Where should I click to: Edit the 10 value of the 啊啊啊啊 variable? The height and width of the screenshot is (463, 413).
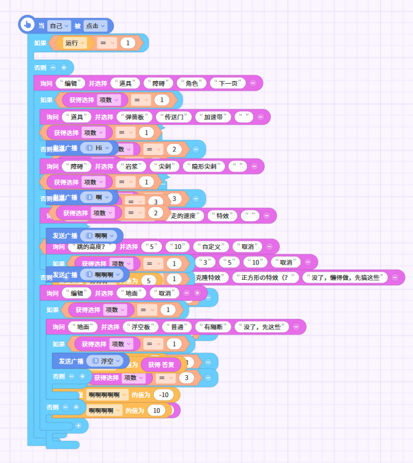156,410
